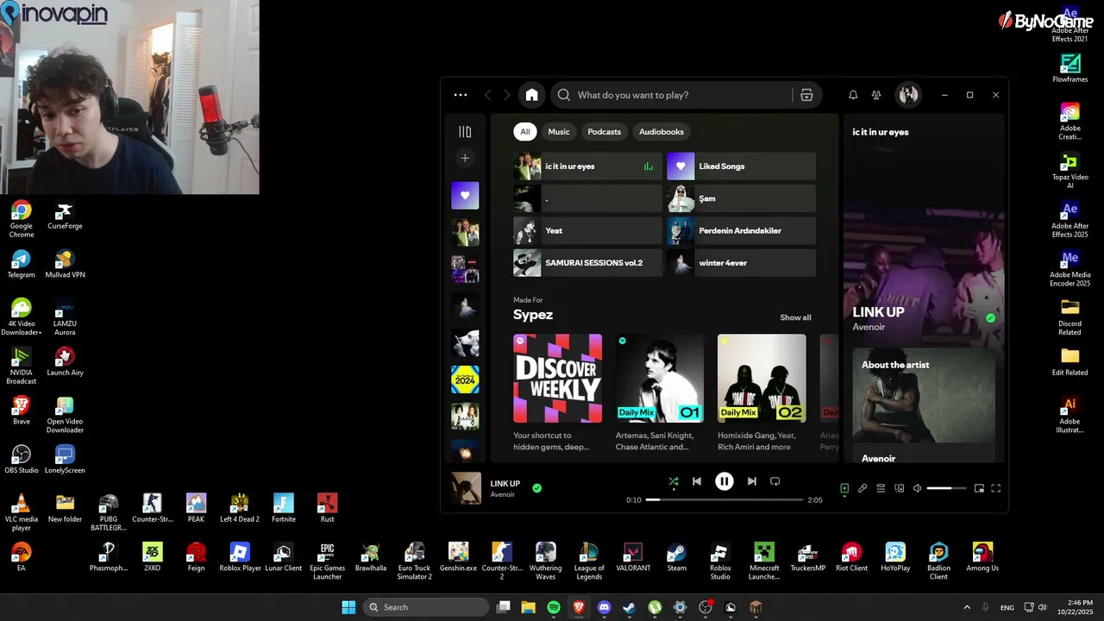Open the Daily Mix 02 card
Screen dimensions: 1104x621
tap(762, 392)
